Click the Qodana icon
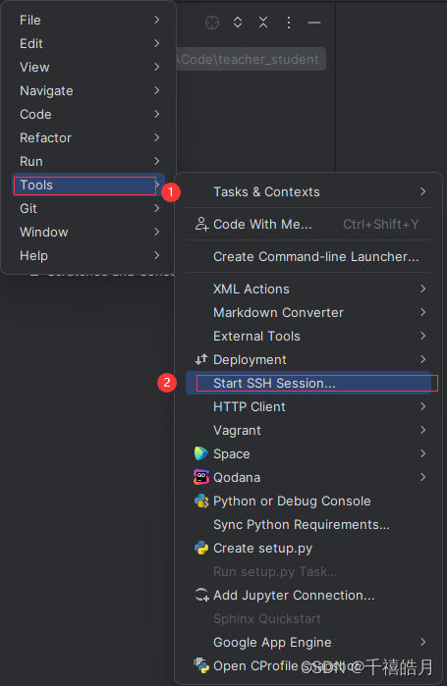This screenshot has width=447, height=686. (x=201, y=477)
